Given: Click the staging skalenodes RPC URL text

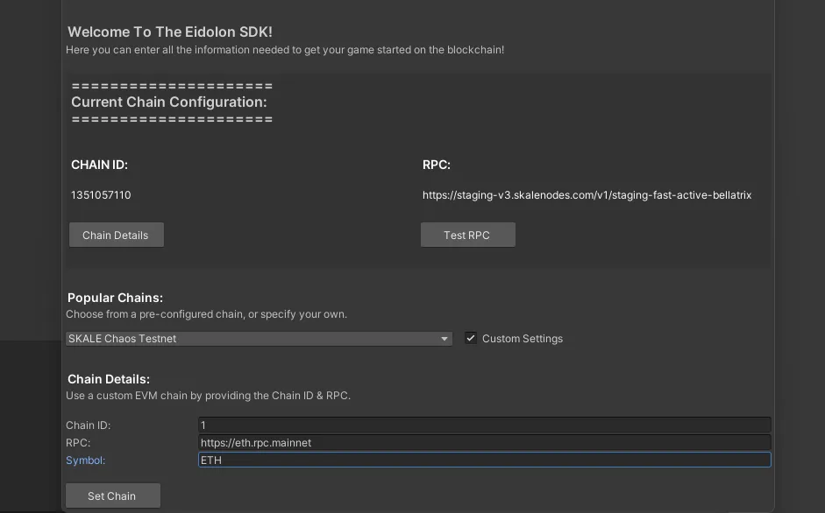Looking at the screenshot, I should click(x=587, y=195).
